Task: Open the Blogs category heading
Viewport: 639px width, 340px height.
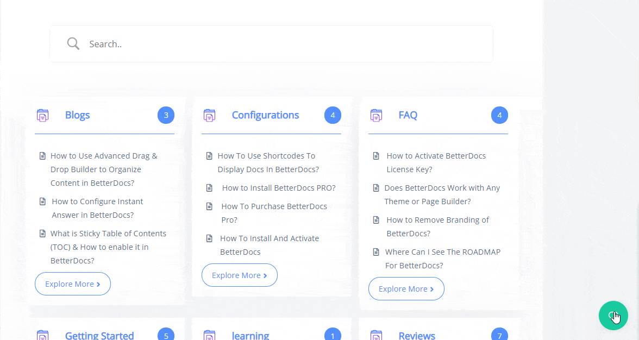Action: point(77,115)
